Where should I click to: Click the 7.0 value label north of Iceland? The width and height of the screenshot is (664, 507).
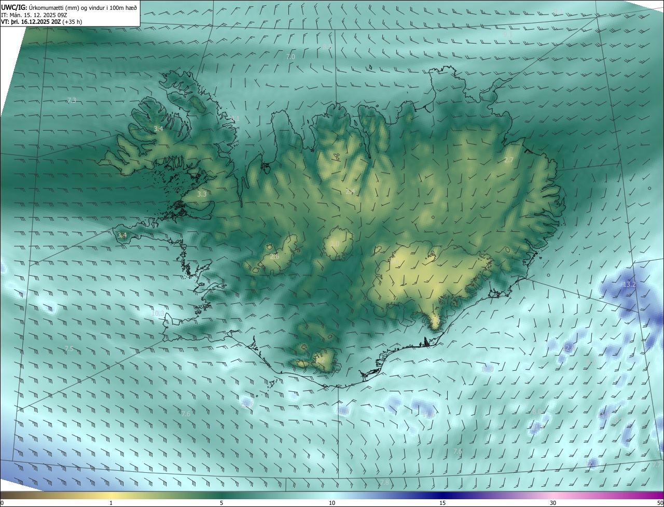(x=290, y=56)
